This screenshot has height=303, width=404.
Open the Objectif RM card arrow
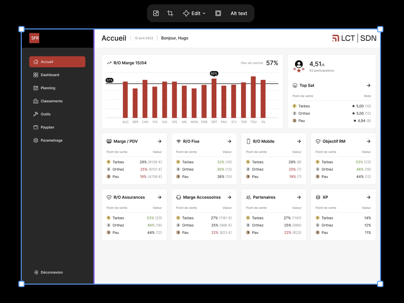tap(369, 141)
